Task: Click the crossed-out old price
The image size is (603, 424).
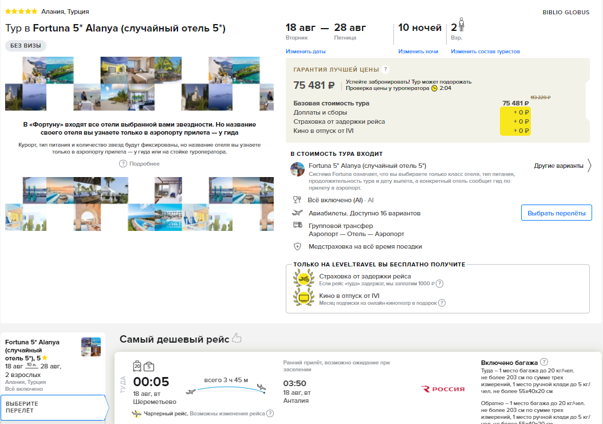Action: (x=541, y=97)
